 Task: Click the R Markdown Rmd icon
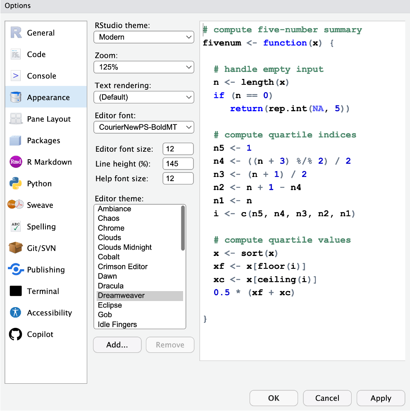point(16,162)
